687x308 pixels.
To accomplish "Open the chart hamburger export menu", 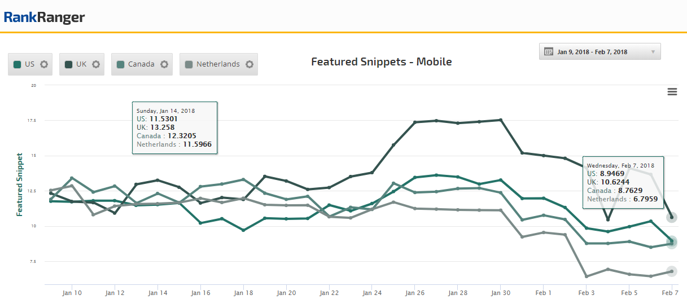I will click(672, 92).
